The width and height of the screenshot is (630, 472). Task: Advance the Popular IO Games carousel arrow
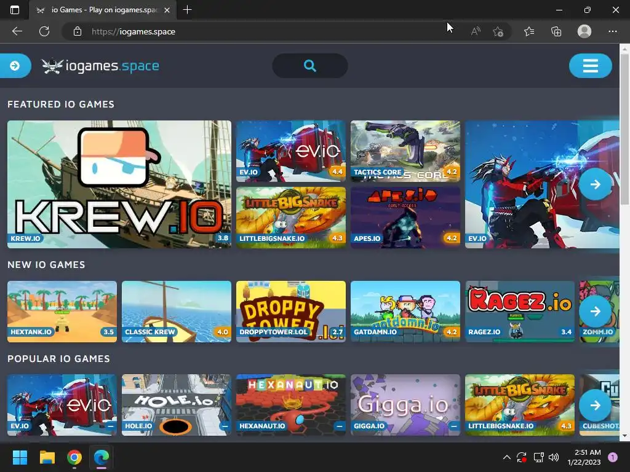pyautogui.click(x=596, y=405)
